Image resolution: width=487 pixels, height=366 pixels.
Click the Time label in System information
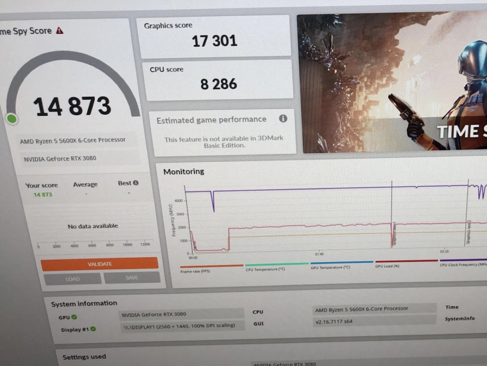click(452, 307)
